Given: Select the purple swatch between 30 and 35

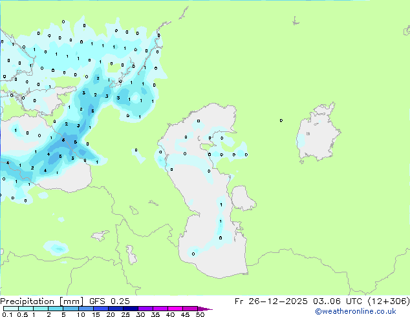Looking at the screenshot, I should tap(146, 309).
